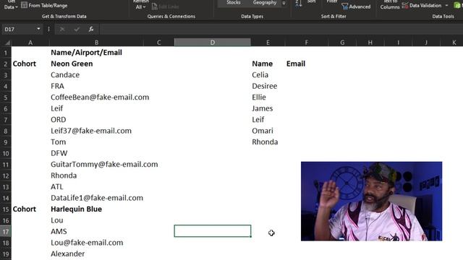463x260 pixels.
Task: Select column G header
Action: coord(342,43)
